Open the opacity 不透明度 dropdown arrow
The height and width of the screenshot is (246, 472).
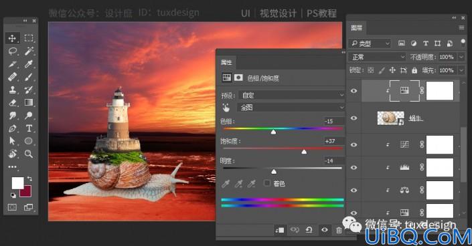(461, 57)
